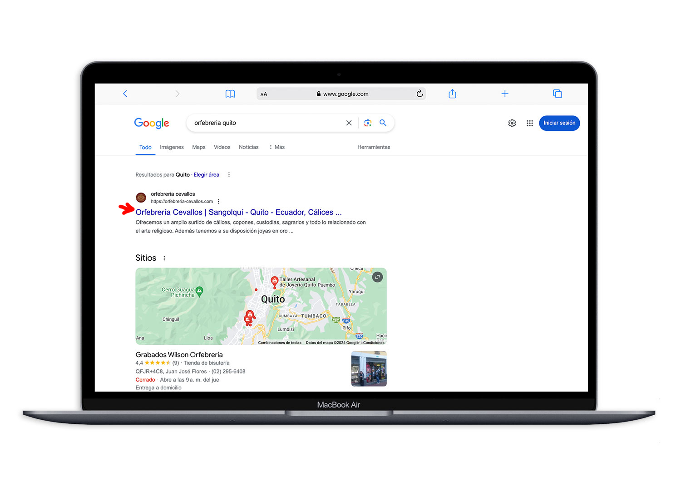This screenshot has height=492, width=681.
Task: Search by image using Google Lens icon
Action: pyautogui.click(x=368, y=123)
